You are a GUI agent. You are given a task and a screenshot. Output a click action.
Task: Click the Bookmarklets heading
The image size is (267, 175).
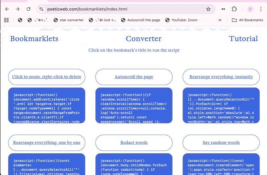[34, 39]
